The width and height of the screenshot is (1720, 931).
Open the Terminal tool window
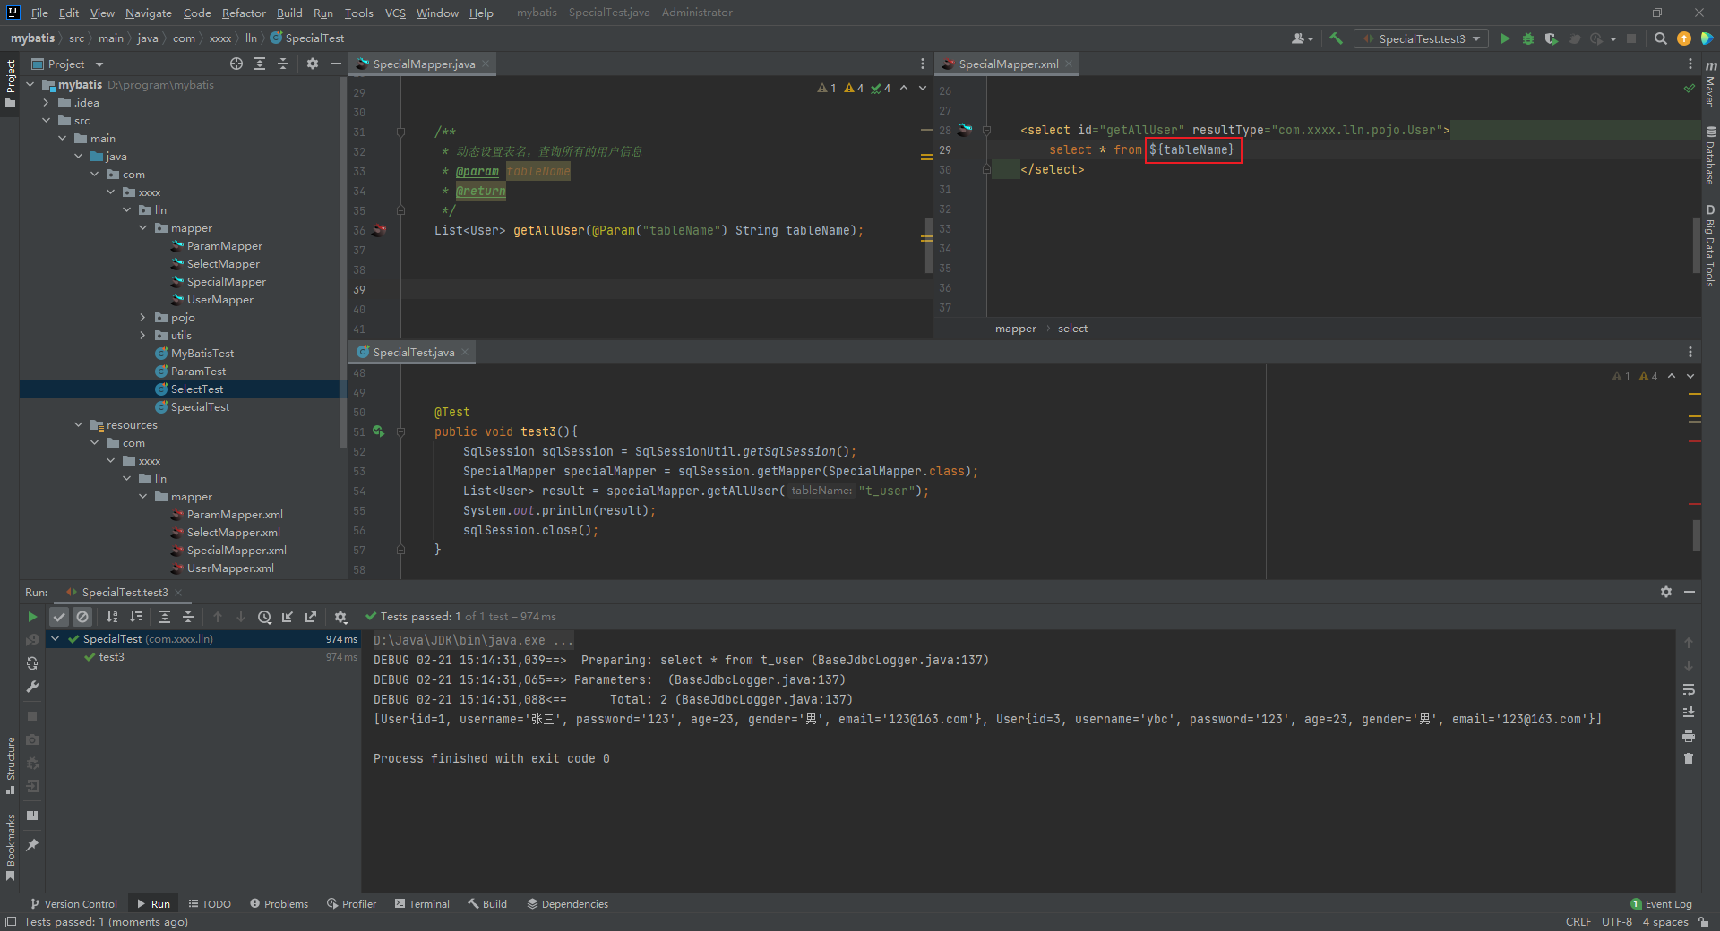pyautogui.click(x=422, y=904)
